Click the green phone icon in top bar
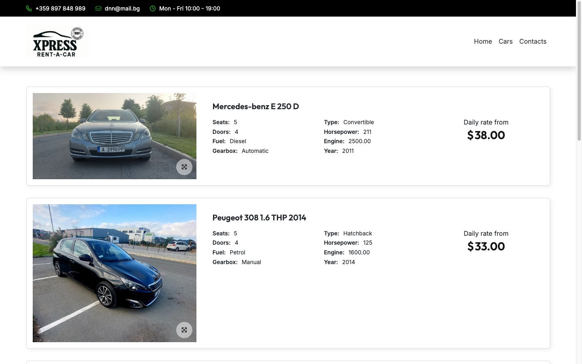The height and width of the screenshot is (364, 582). [x=29, y=8]
